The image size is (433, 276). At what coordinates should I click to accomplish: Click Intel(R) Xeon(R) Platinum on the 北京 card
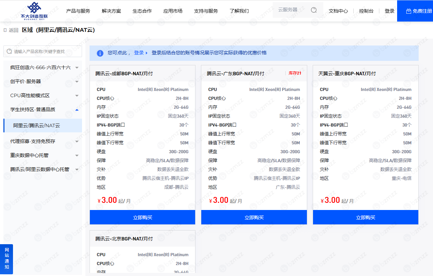coord(163,255)
